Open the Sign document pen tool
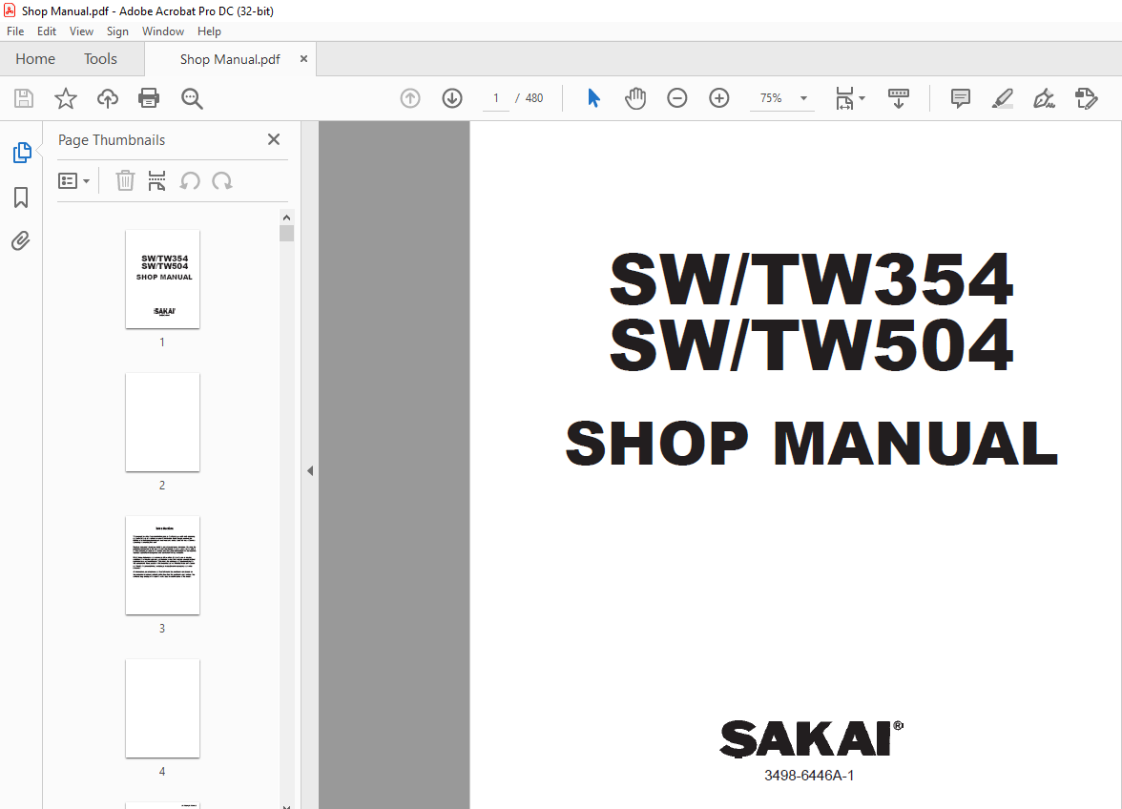The image size is (1122, 809). pyautogui.click(x=1044, y=98)
